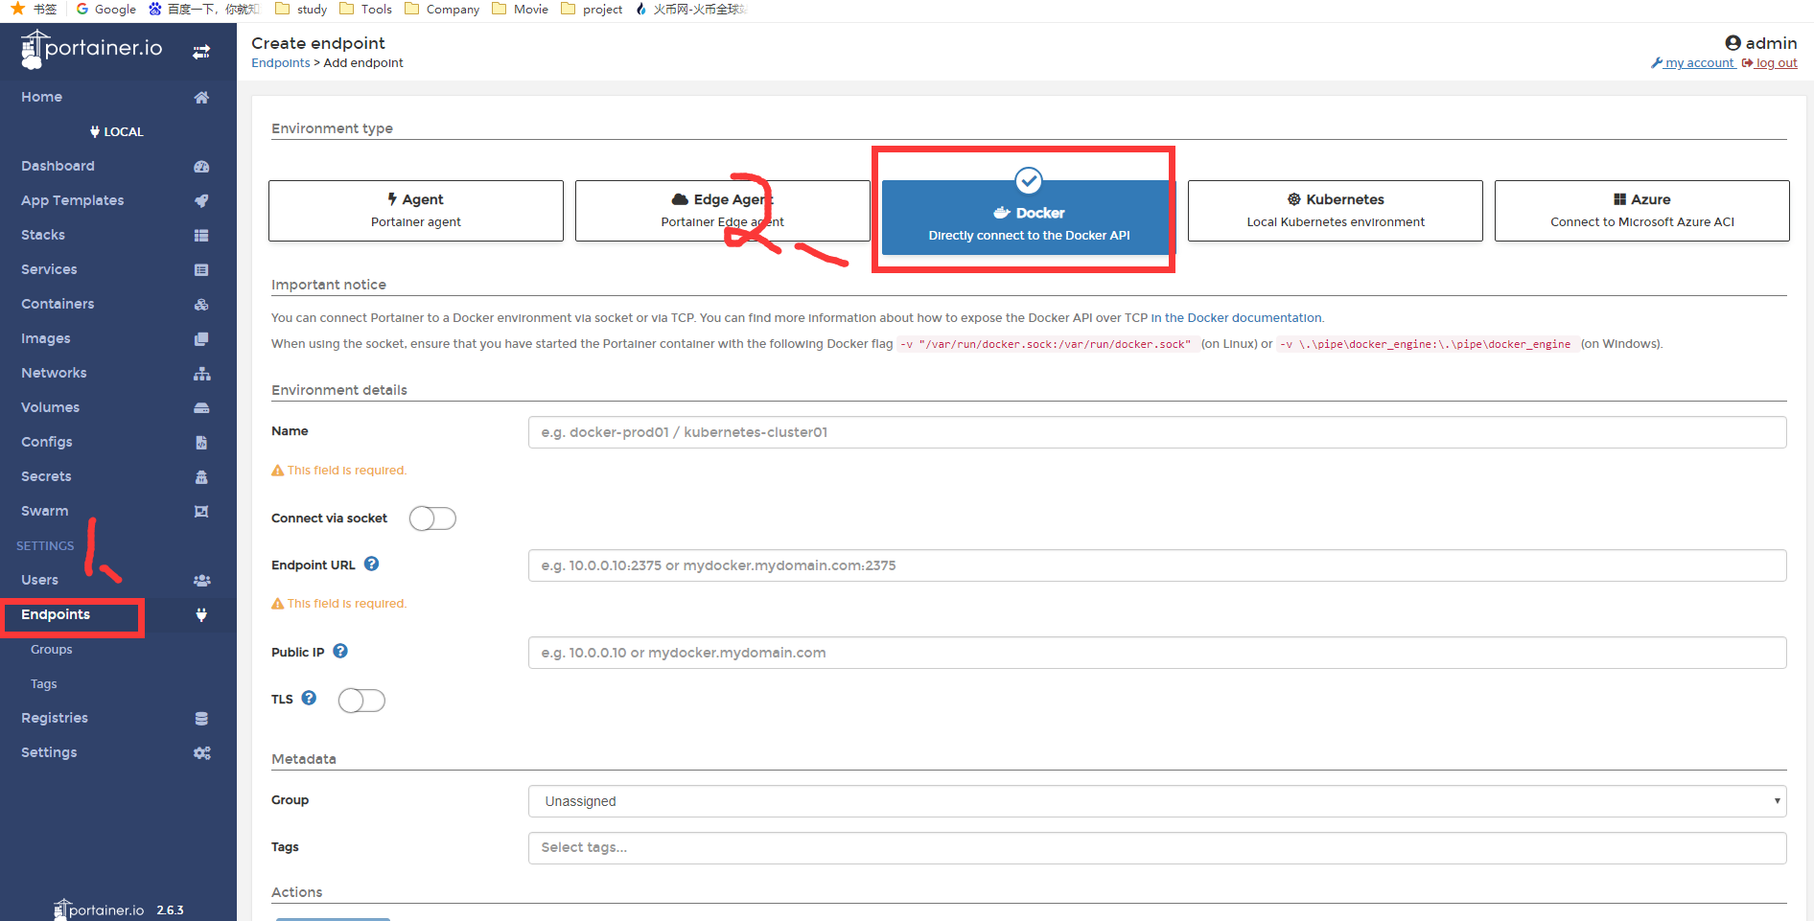Click the Settings gears icon
This screenshot has width=1814, height=921.
201,752
